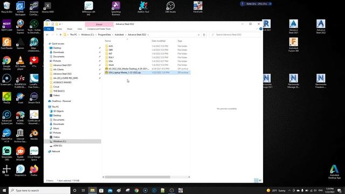Open Explorer help question mark icon

pyautogui.click(x=261, y=29)
